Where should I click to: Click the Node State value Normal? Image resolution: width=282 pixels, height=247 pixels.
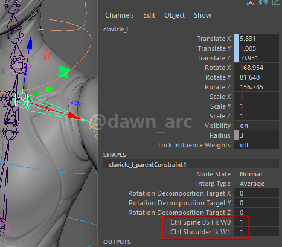click(251, 174)
